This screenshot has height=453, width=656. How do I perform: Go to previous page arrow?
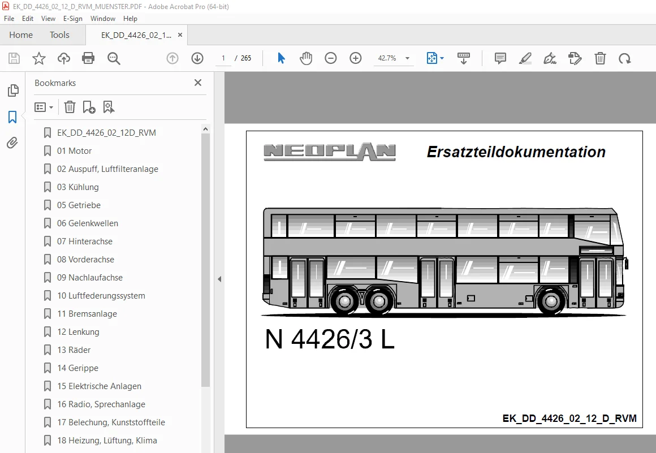tap(172, 58)
